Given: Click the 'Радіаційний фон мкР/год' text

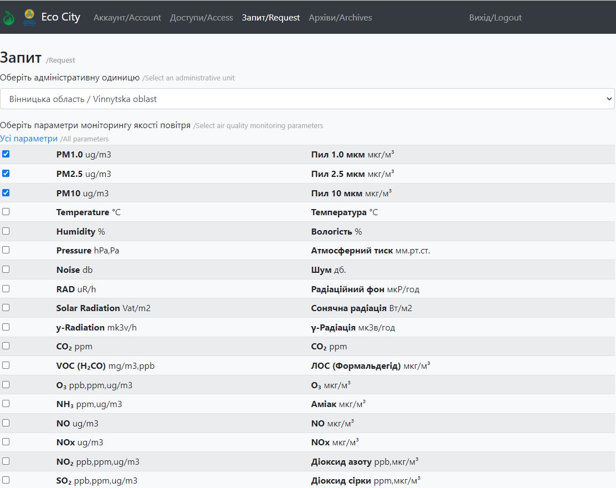Looking at the screenshot, I should pos(366,289).
